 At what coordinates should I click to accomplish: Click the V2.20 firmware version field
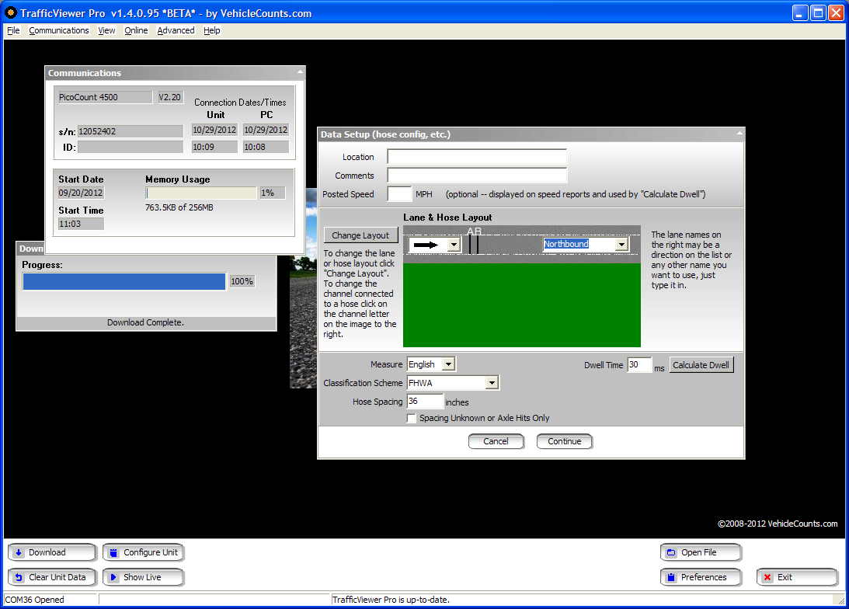point(170,97)
